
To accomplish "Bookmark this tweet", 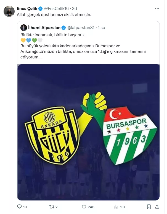I will [x=149, y=207].
